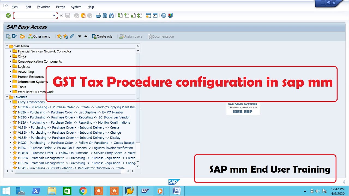
Task: Select MIGO Goods Receipt favorite
Action: click(76, 143)
